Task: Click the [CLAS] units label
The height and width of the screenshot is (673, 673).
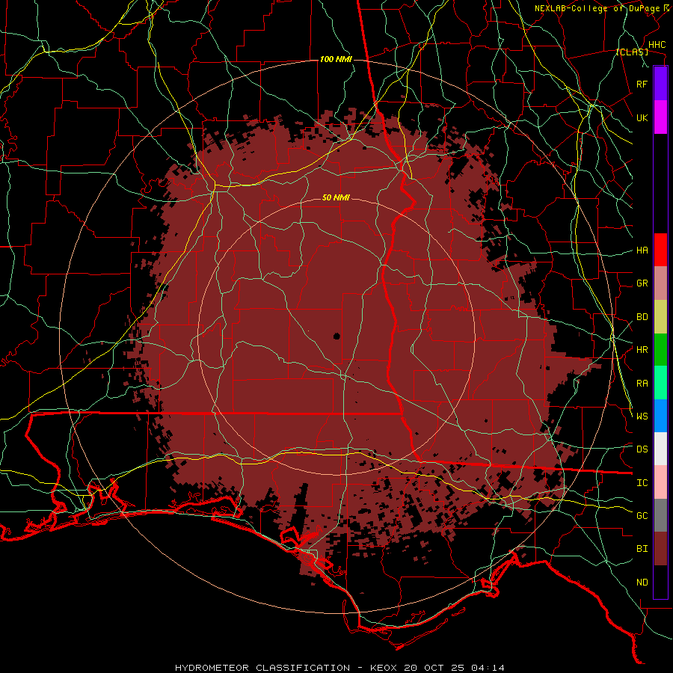Action: (632, 52)
